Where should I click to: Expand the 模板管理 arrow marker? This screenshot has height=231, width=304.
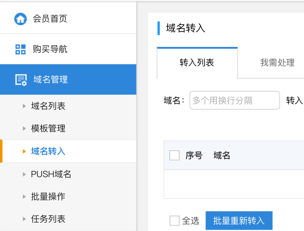coord(24,128)
